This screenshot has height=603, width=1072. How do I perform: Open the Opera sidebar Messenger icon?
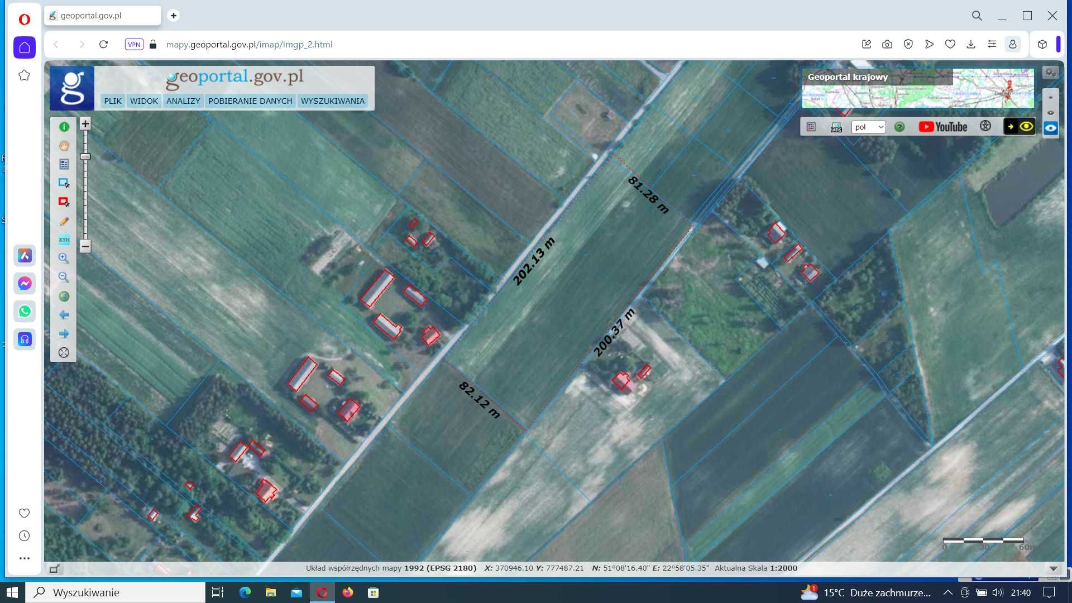[x=25, y=284]
